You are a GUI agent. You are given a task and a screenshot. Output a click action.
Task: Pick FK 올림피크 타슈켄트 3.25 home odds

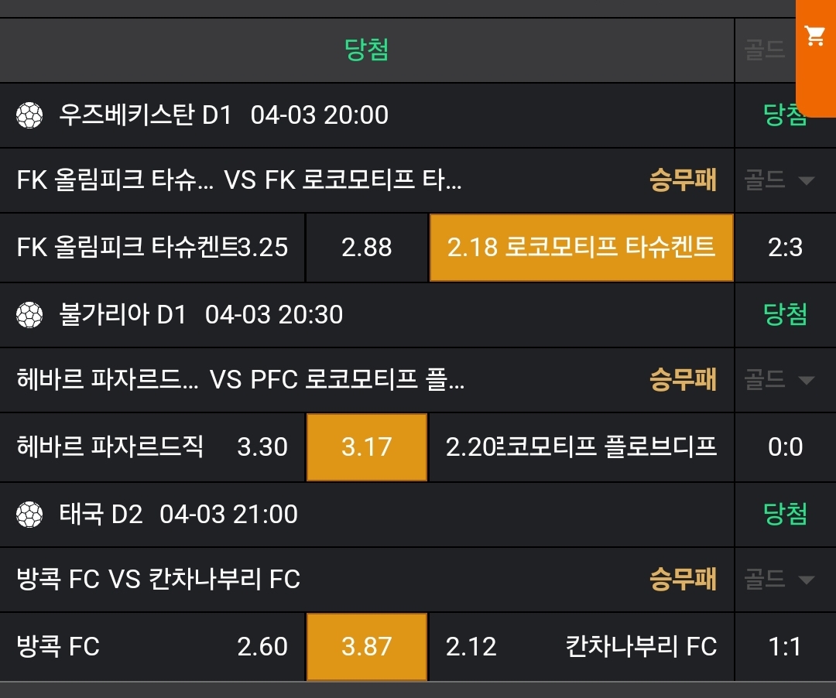pos(152,248)
